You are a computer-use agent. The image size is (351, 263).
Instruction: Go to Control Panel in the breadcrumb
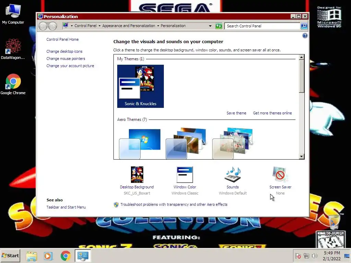click(85, 26)
